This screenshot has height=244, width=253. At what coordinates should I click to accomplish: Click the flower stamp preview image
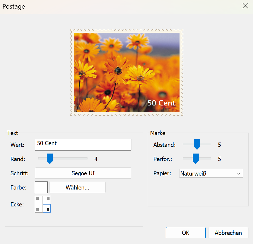[x=127, y=72]
